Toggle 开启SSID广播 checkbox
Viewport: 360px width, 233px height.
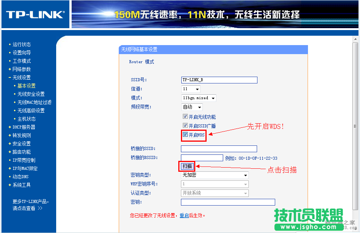[185, 126]
